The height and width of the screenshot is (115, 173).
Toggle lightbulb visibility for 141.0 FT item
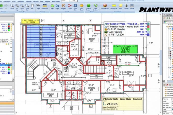point(11,69)
